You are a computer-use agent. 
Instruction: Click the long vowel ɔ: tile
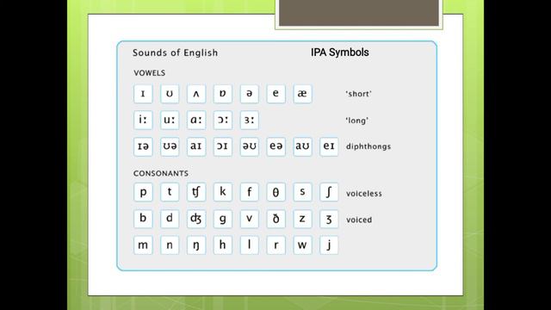[223, 120]
